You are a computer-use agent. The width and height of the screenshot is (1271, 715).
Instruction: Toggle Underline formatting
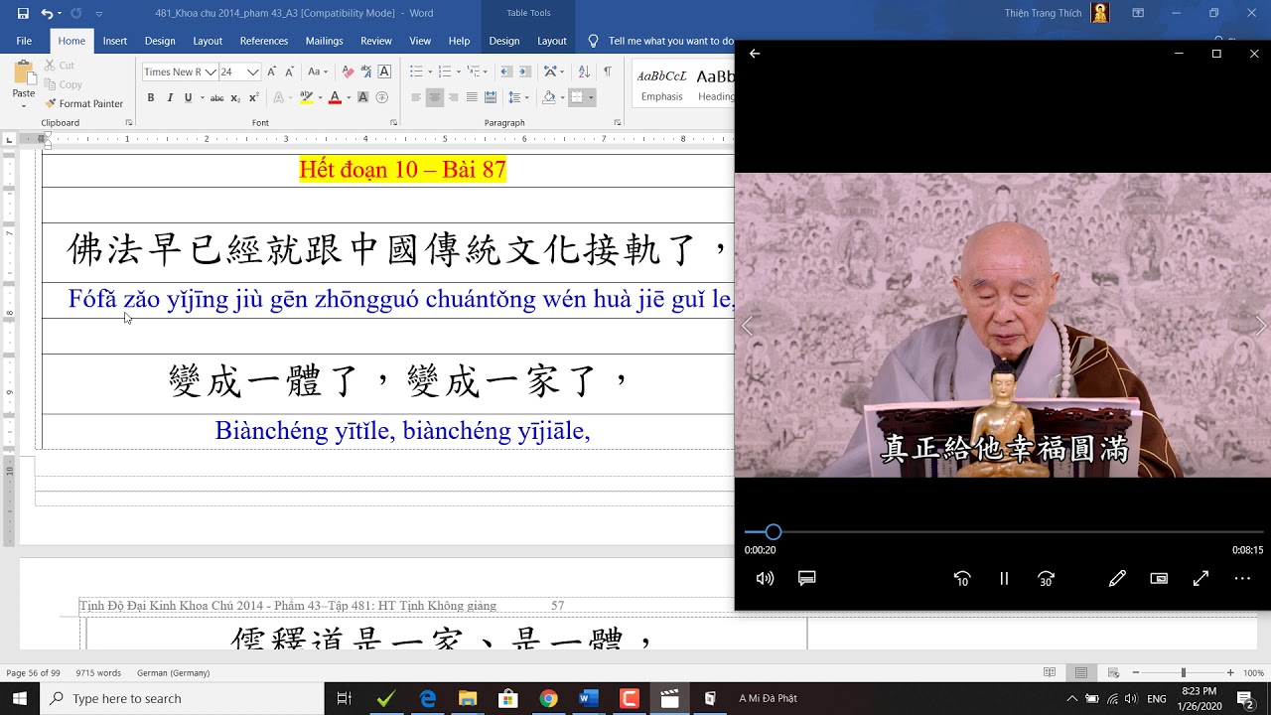pyautogui.click(x=188, y=97)
